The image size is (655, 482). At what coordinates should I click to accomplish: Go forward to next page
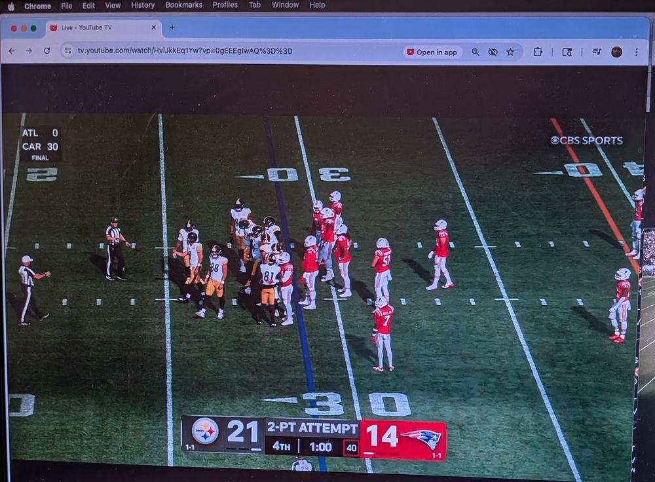coord(29,50)
